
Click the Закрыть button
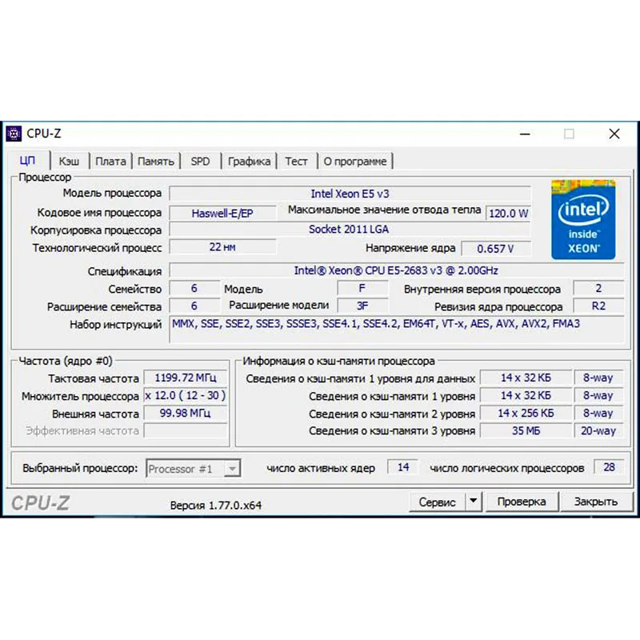pyautogui.click(x=598, y=502)
